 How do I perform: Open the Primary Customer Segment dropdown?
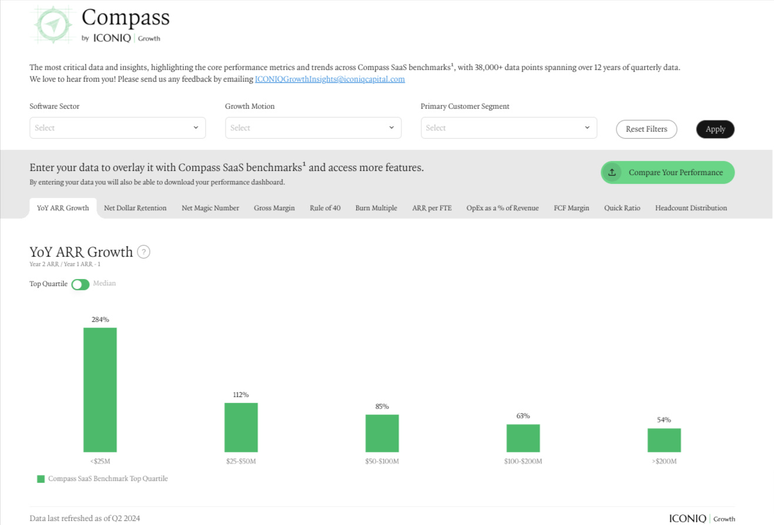pos(509,128)
